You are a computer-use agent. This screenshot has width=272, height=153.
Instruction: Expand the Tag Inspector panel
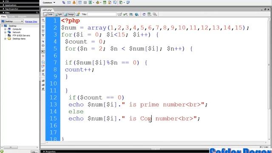3,9
